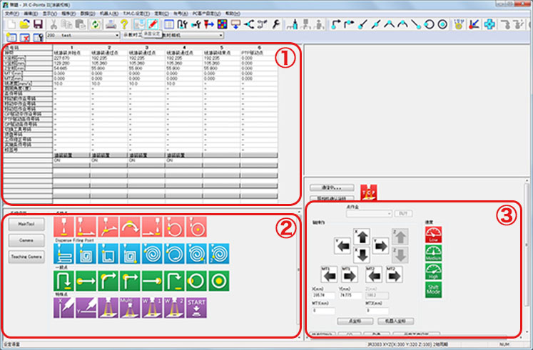Click the START purple point icon
The width and height of the screenshot is (533, 350).
click(x=196, y=307)
